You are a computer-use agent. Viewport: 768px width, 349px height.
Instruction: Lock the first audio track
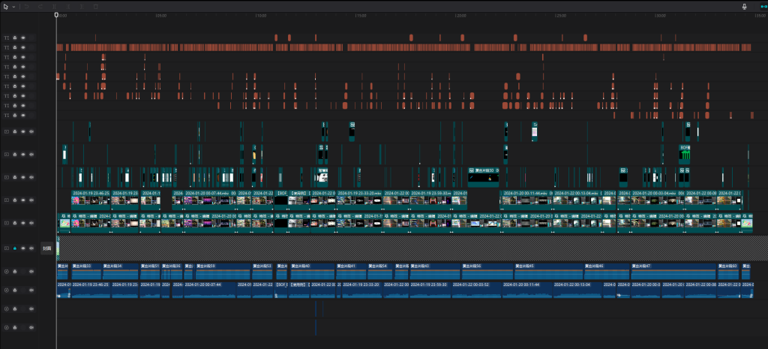click(x=14, y=270)
